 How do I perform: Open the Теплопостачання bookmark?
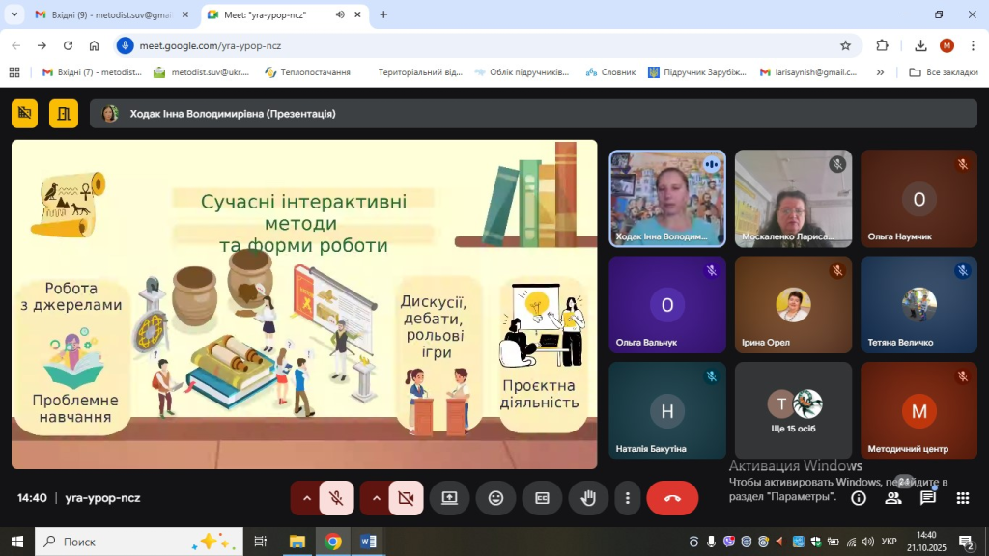pyautogui.click(x=307, y=72)
